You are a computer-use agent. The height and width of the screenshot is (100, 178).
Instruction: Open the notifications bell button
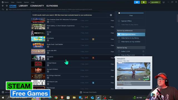(x=144, y=2)
